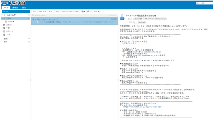Click the 削除 delete button

tap(57, 11)
